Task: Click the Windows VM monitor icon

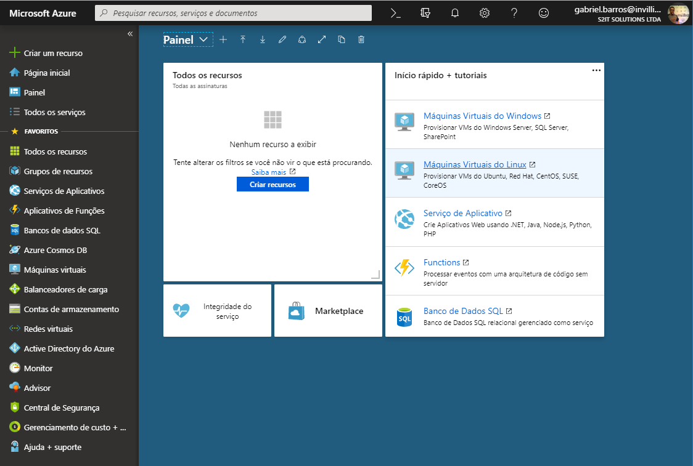Action: click(404, 123)
